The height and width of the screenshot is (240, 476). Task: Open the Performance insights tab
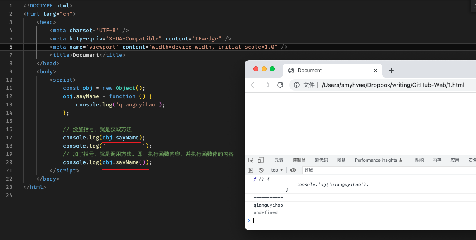(378, 160)
